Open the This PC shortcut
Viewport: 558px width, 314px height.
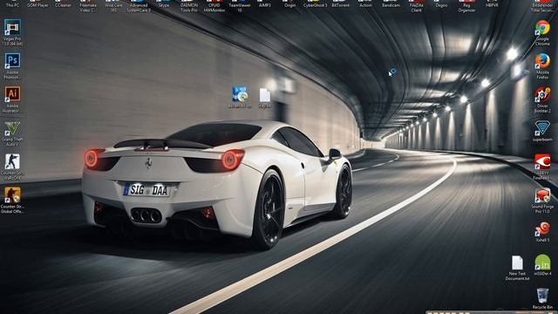click(12, 3)
